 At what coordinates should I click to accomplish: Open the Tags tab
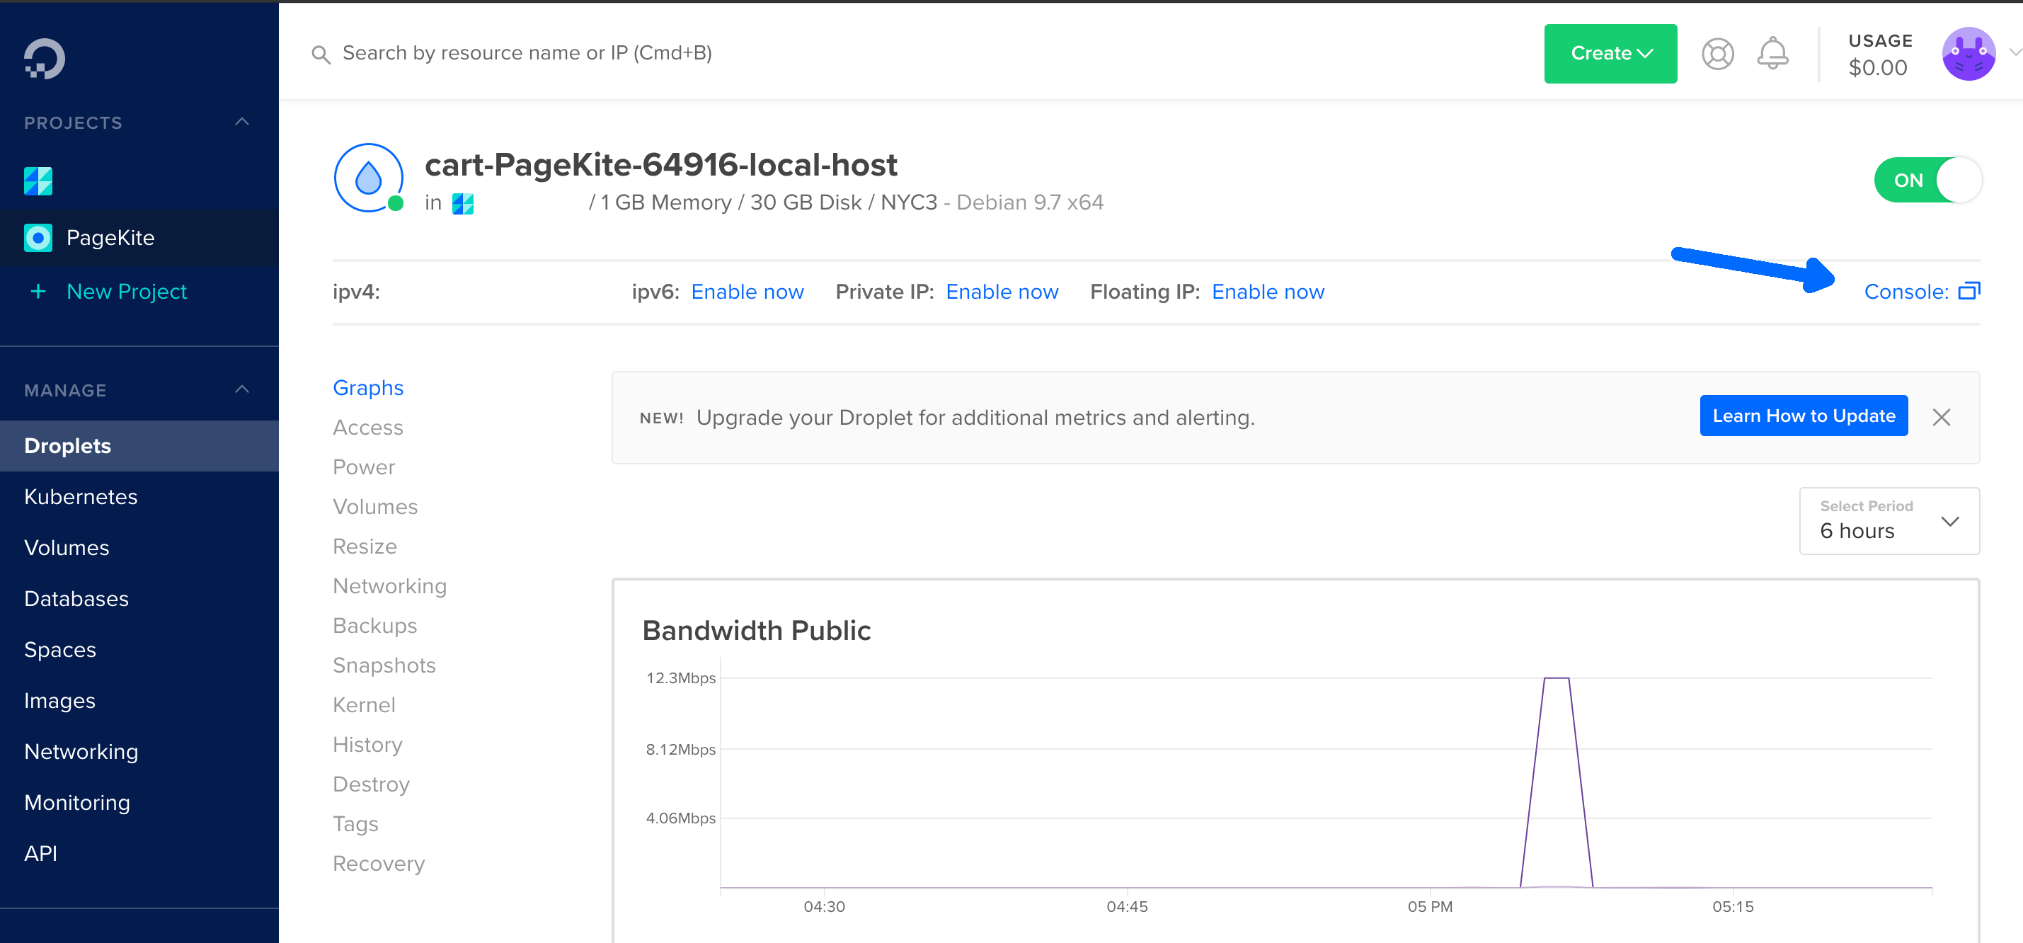point(355,825)
